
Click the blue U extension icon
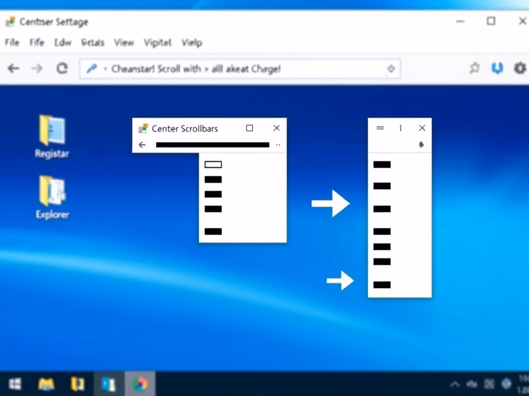tap(497, 68)
